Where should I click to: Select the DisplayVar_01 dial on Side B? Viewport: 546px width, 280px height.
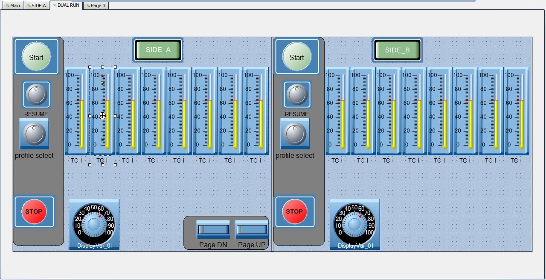(x=354, y=223)
